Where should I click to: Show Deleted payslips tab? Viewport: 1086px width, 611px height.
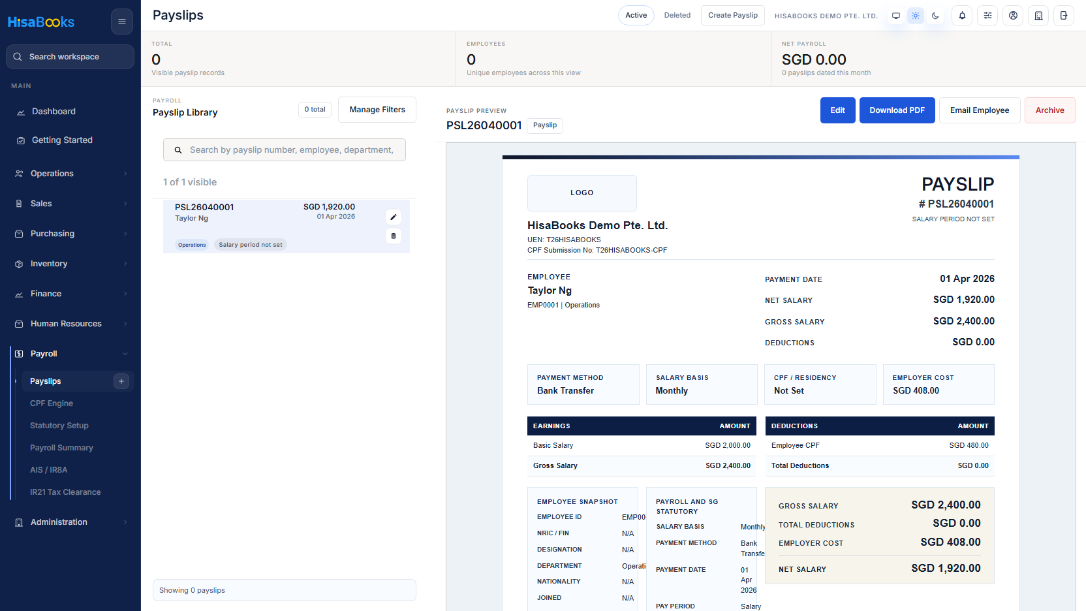click(677, 15)
